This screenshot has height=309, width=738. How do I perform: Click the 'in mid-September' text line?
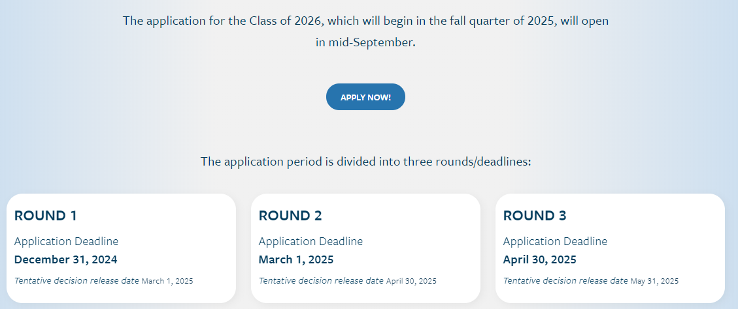click(x=365, y=42)
